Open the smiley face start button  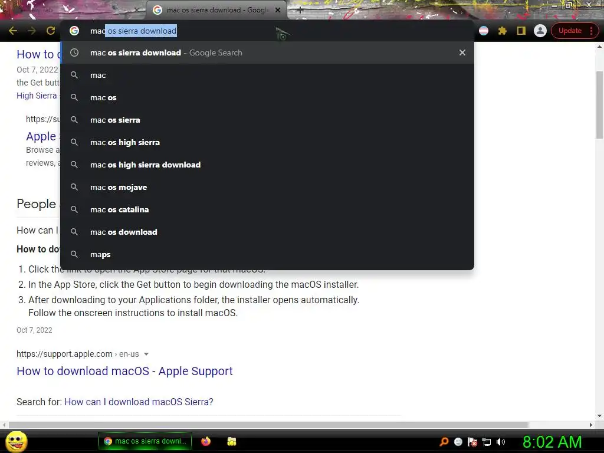(16, 441)
